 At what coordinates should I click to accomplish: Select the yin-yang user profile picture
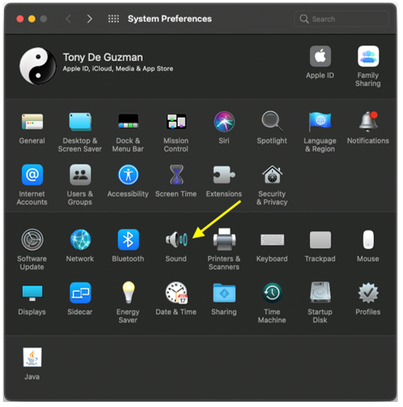(x=38, y=66)
